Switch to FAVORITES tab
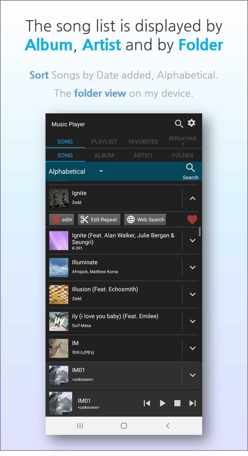 point(143,142)
